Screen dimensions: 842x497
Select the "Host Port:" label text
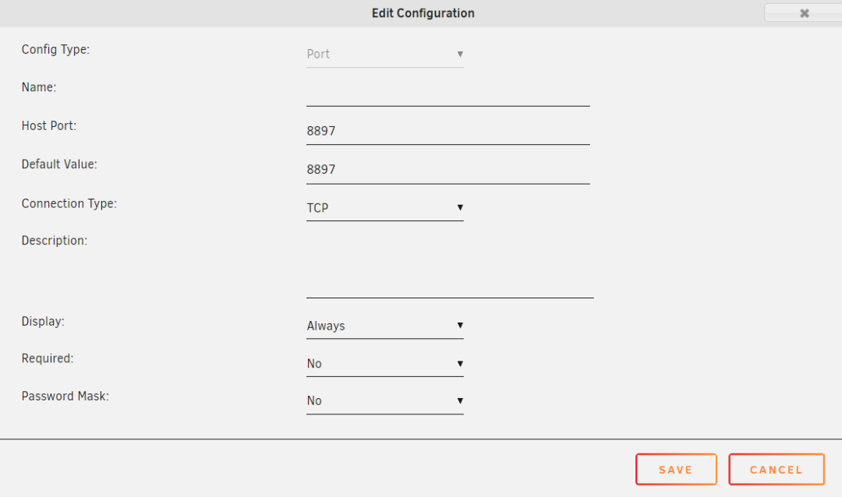pyautogui.click(x=49, y=125)
